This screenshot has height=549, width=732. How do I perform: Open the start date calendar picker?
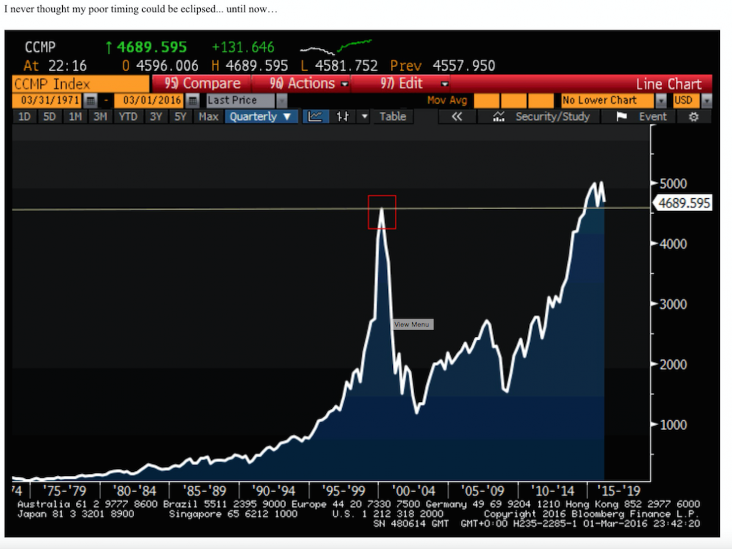[x=90, y=101]
